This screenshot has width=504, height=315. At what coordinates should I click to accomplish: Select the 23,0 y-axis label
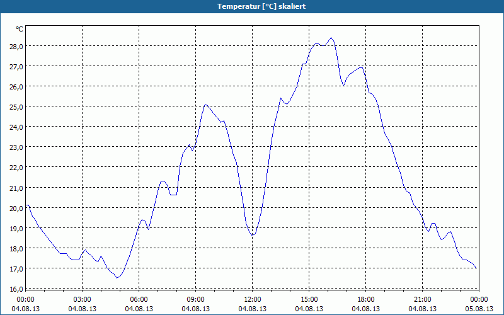click(16, 147)
